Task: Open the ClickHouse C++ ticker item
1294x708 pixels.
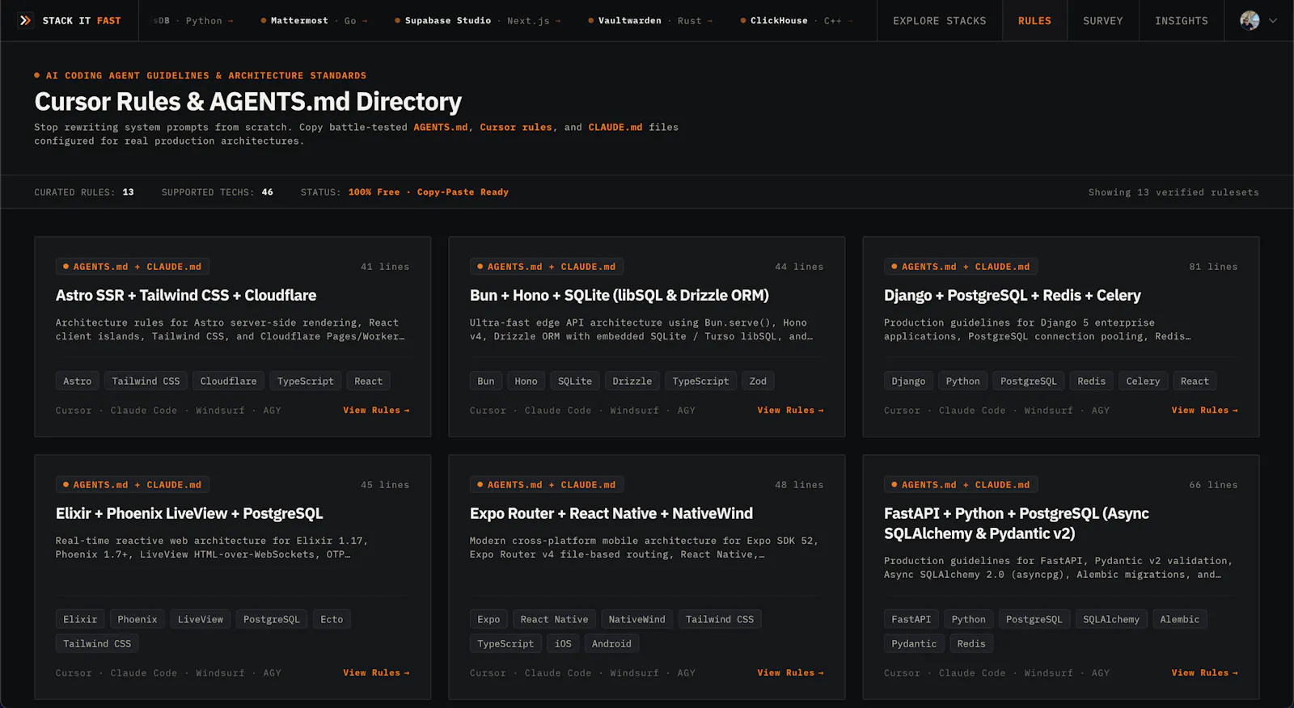Action: coord(795,21)
